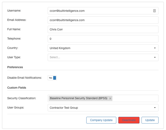Toggle Disable Email Notifications switch
Viewport: 166px width, 130px height.
tap(52, 78)
